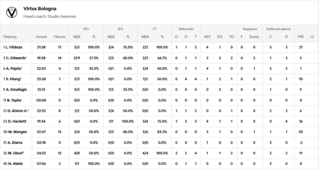Click the STL column header
319x170 pixels.
[220, 37]
